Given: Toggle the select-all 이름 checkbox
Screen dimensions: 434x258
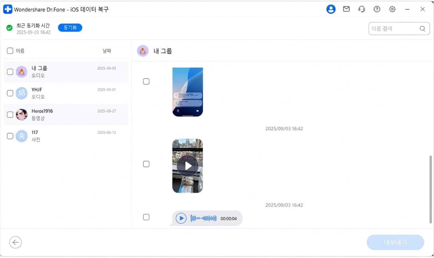Looking at the screenshot, I should pos(10,51).
